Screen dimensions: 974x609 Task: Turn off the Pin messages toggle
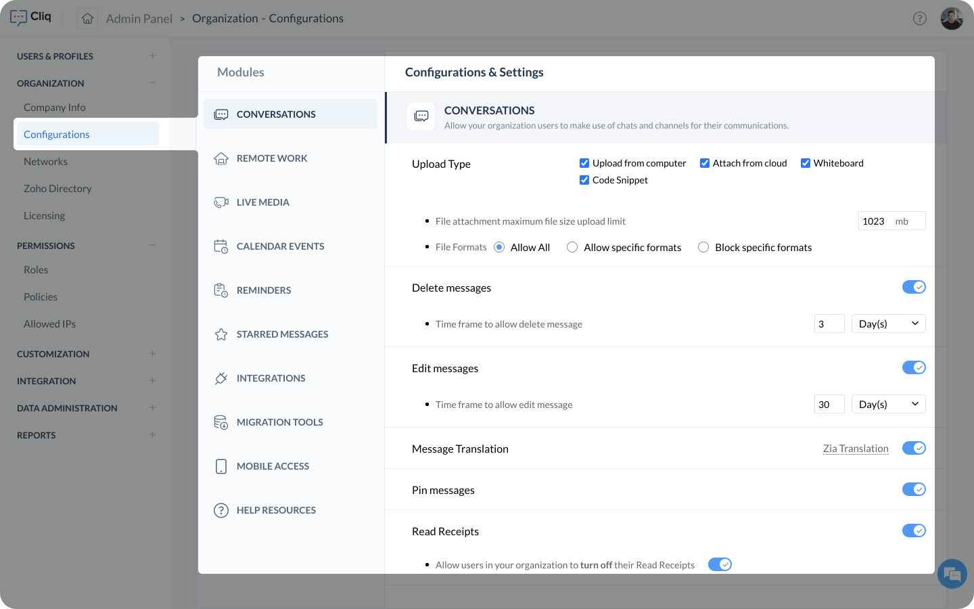click(x=913, y=490)
